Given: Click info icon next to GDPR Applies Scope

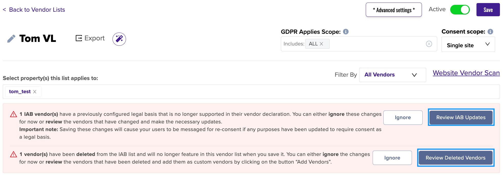Looking at the screenshot, I should point(346,31).
